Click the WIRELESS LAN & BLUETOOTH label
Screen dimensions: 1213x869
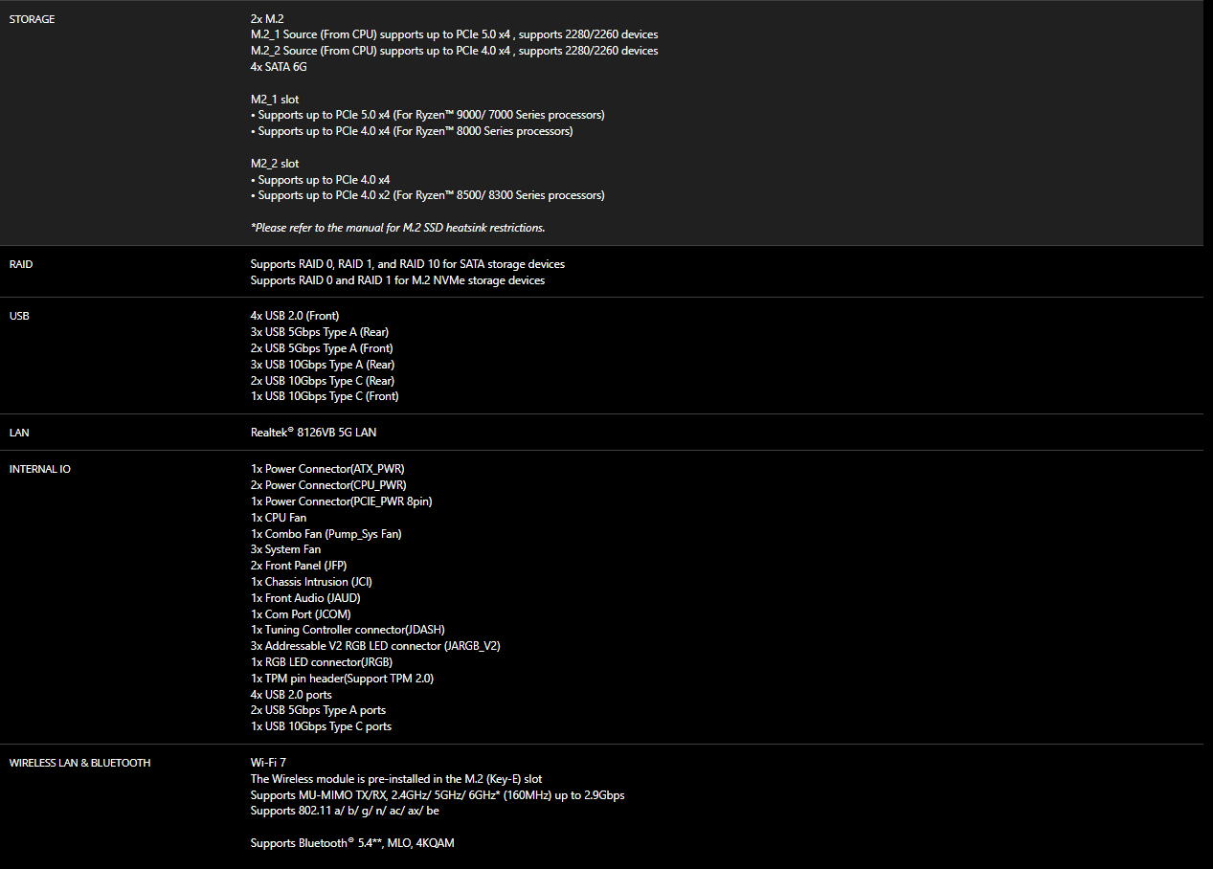pos(79,763)
